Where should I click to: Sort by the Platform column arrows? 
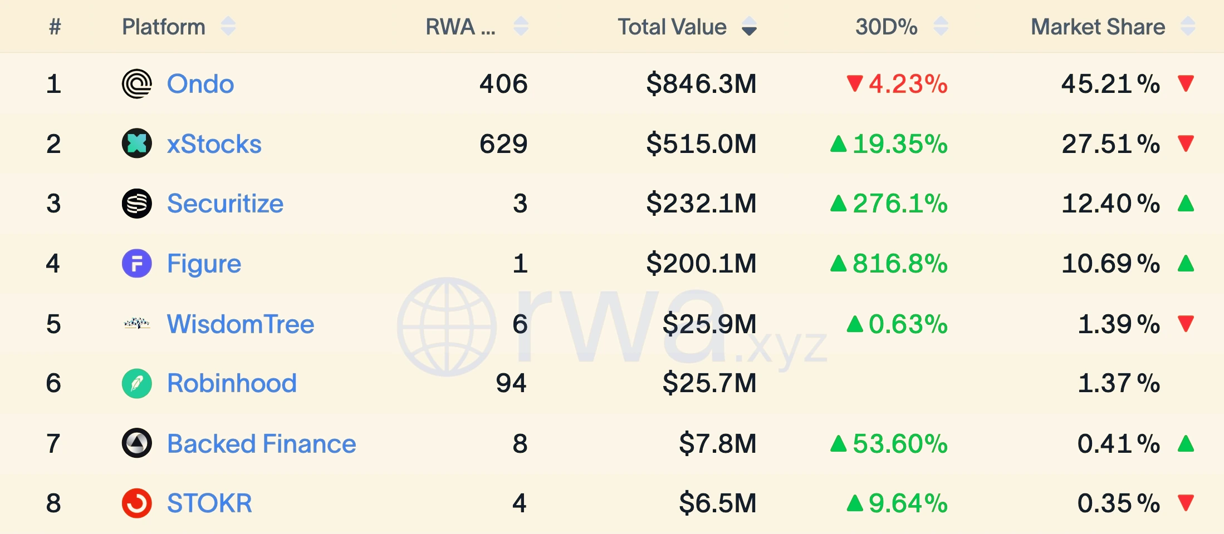pos(228,26)
